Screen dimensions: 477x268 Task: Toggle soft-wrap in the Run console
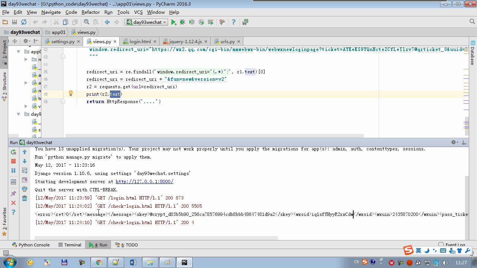pos(25,170)
